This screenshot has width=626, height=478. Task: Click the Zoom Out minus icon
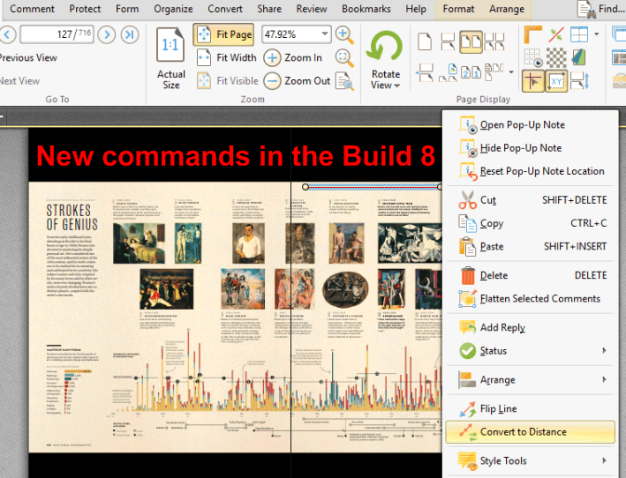click(272, 81)
